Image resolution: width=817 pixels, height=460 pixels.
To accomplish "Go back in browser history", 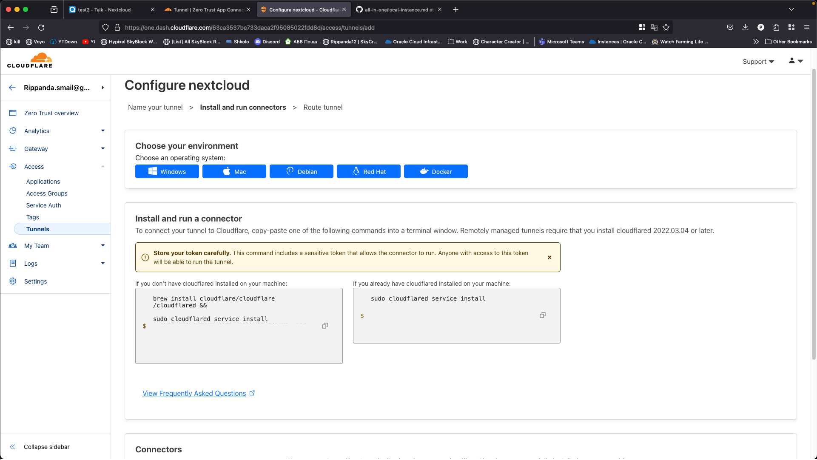I will [11, 28].
